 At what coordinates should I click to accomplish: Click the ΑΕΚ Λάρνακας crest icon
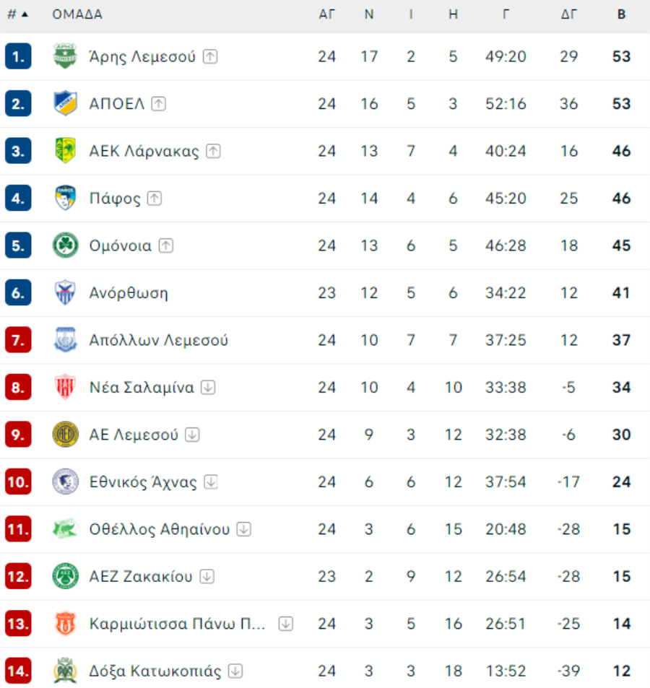[x=65, y=150]
